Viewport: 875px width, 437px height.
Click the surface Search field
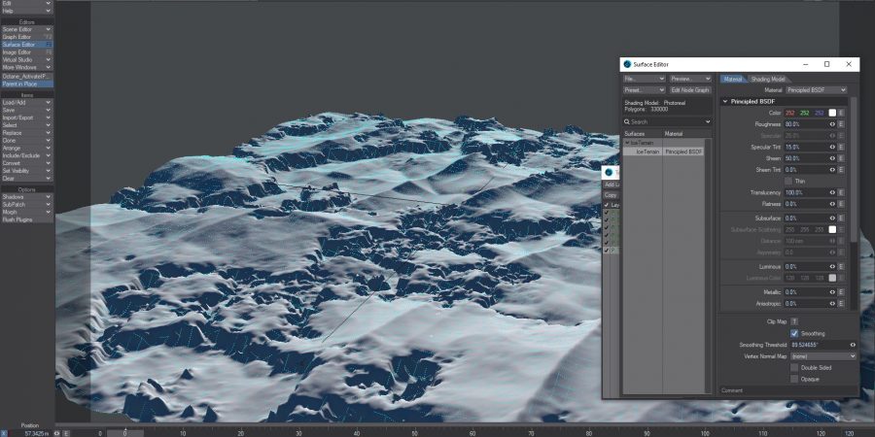[x=667, y=122]
